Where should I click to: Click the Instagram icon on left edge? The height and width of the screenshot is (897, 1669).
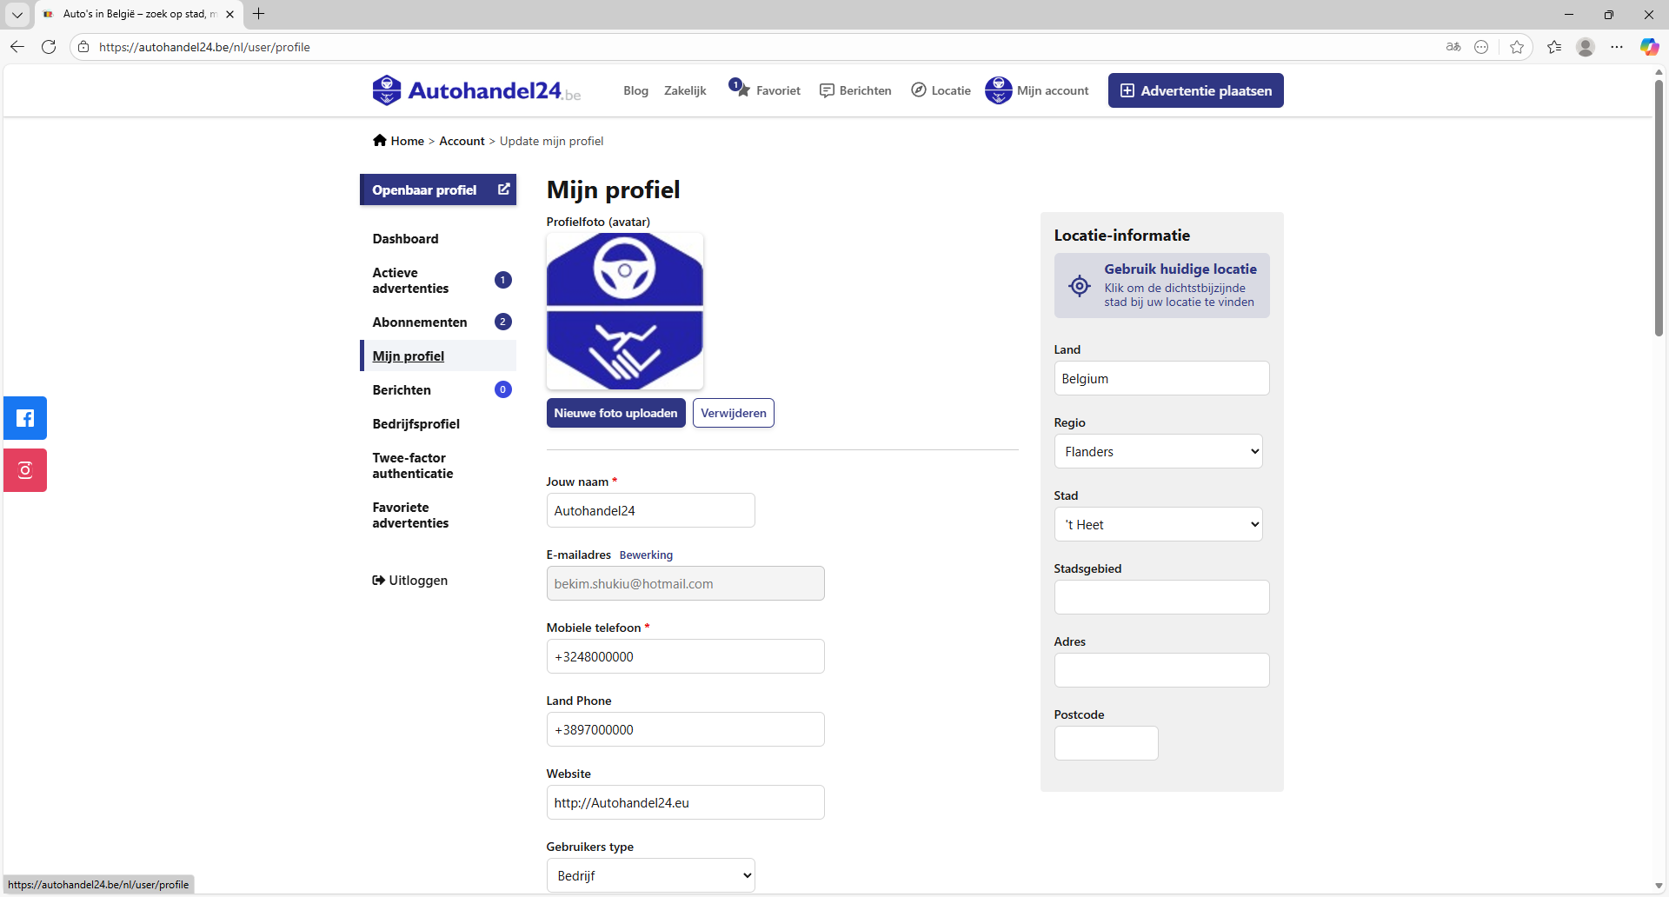25,470
